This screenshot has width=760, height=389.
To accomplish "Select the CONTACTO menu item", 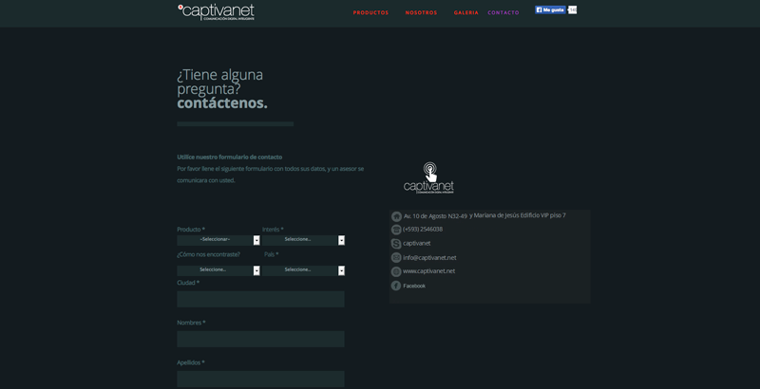I will (503, 13).
